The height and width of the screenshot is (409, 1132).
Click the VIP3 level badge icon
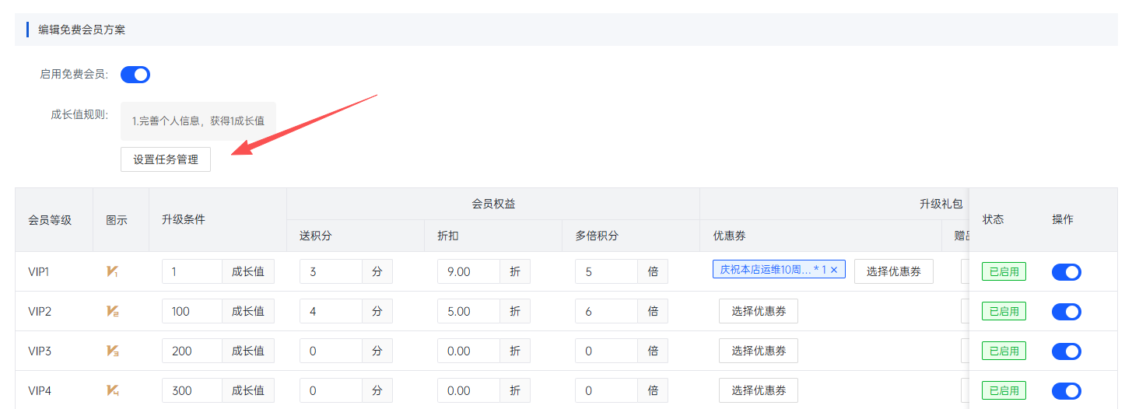point(113,351)
